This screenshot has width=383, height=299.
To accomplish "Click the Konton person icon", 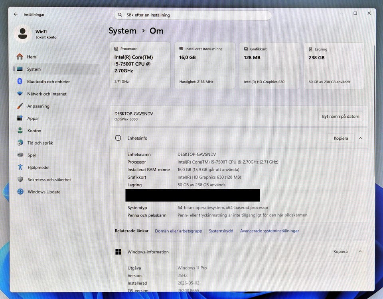I will pos(20,130).
